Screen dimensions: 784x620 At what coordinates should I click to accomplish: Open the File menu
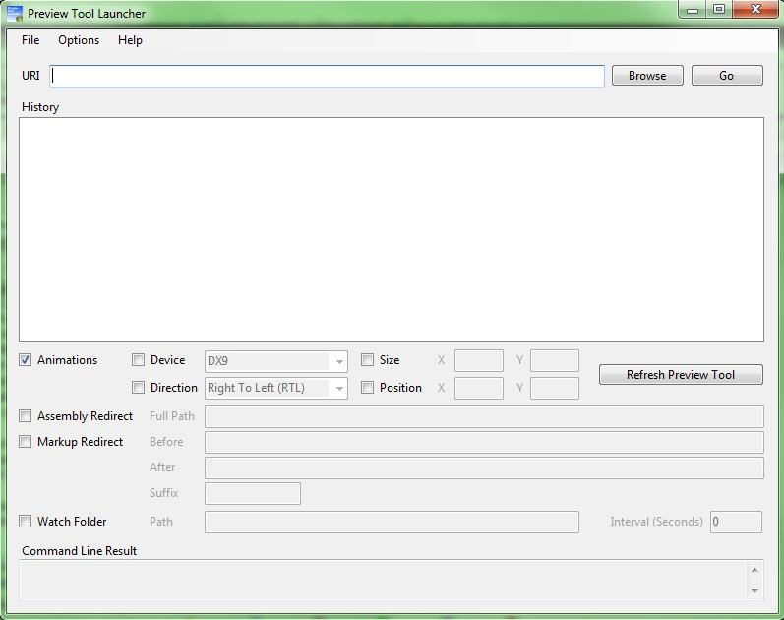tap(30, 40)
